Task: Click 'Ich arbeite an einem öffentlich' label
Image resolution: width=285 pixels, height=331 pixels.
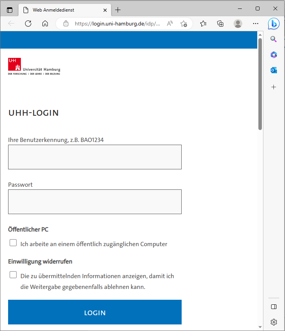Action: [94, 244]
